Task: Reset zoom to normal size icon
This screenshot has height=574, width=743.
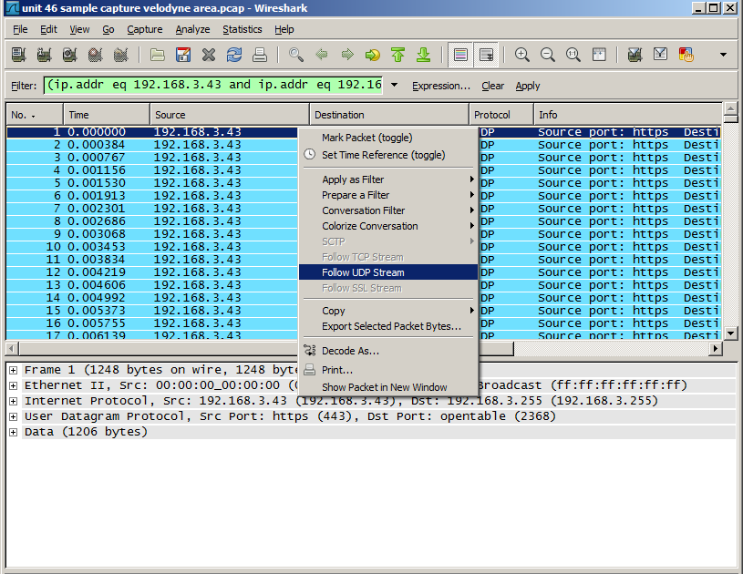Action: (573, 55)
